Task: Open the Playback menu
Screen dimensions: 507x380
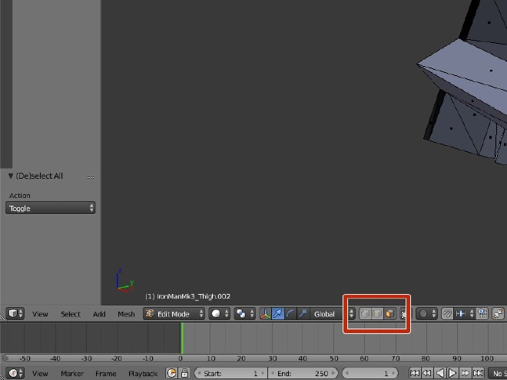Action: 143,374
